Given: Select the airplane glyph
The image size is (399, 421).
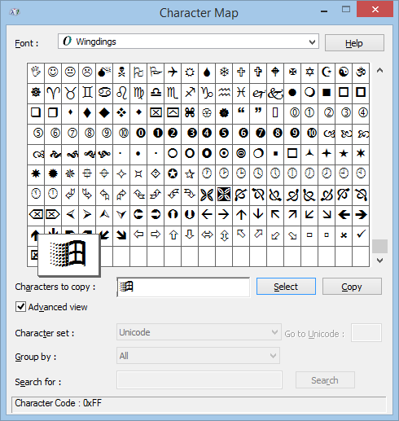Looking at the screenshot, I should coord(173,72).
